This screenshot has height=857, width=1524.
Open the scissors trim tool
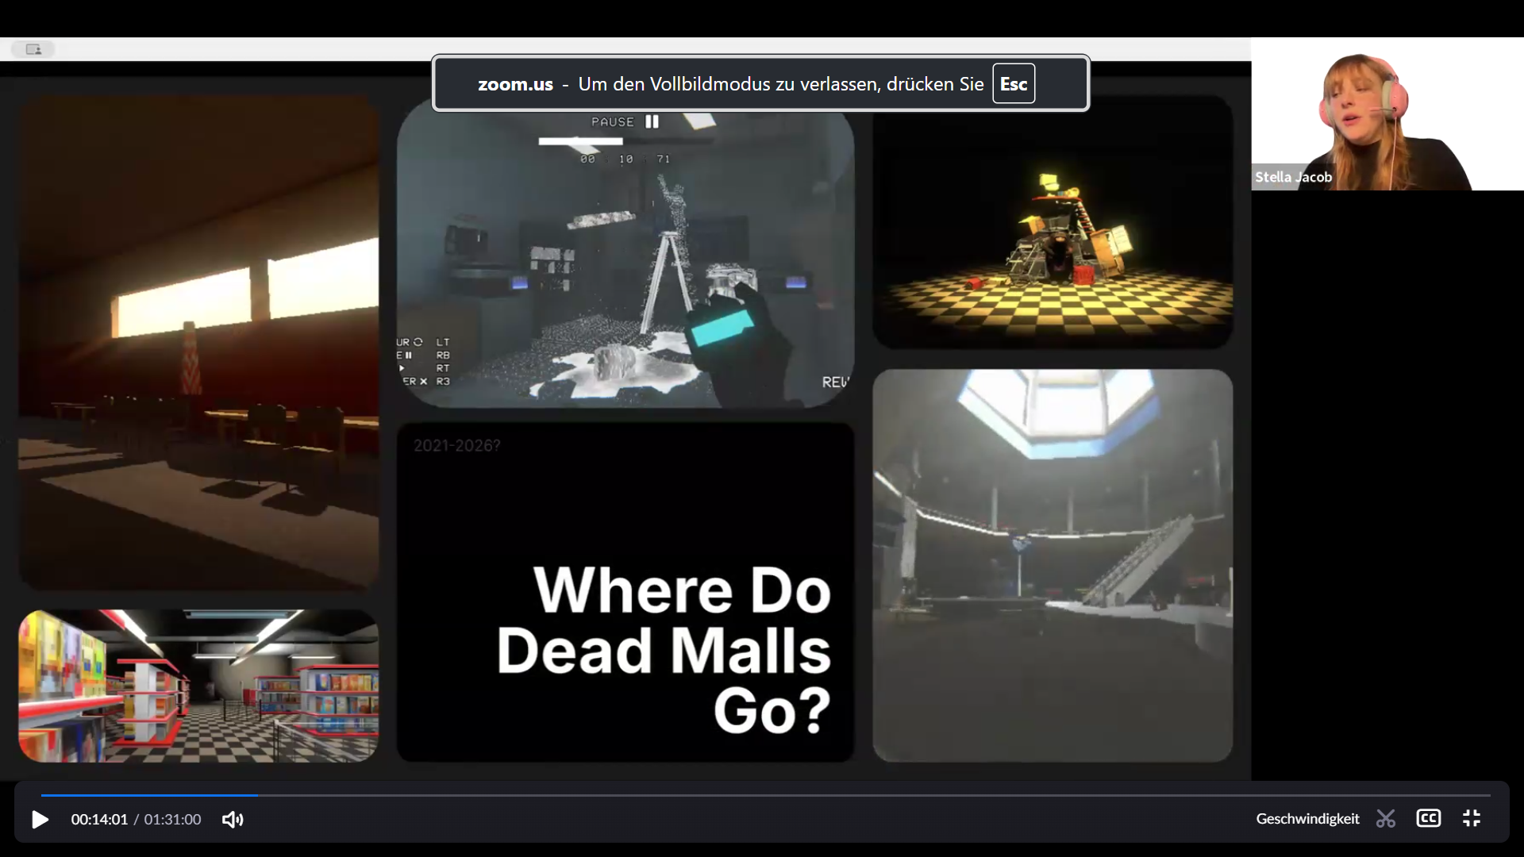coord(1386,818)
